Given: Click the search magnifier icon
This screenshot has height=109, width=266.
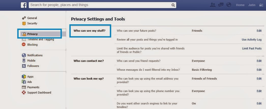Looking at the screenshot, I should 173,5.
